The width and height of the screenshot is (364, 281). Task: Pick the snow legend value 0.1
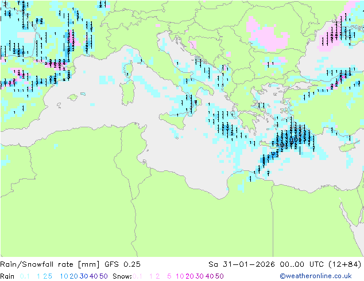click(x=137, y=276)
